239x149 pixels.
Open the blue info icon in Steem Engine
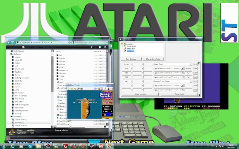pyautogui.click(x=95, y=89)
